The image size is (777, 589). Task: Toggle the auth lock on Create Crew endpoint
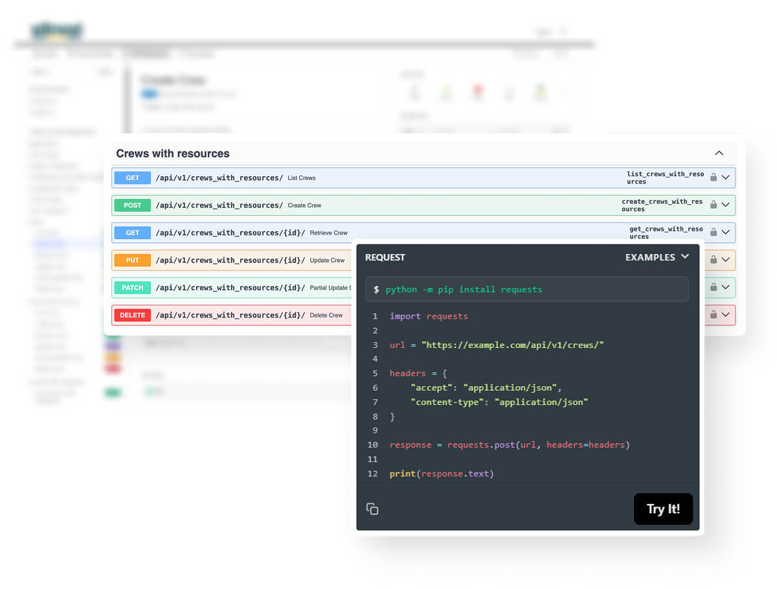coord(715,205)
